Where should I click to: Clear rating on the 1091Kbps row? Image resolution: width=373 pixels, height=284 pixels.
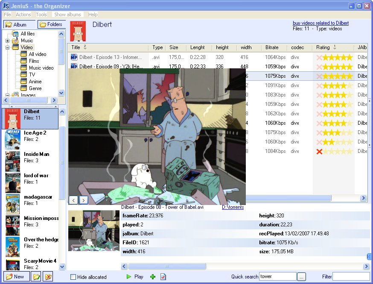click(x=319, y=85)
